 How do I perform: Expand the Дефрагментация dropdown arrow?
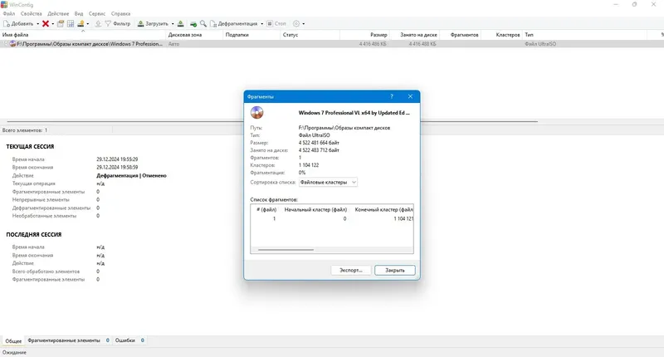tap(261, 24)
